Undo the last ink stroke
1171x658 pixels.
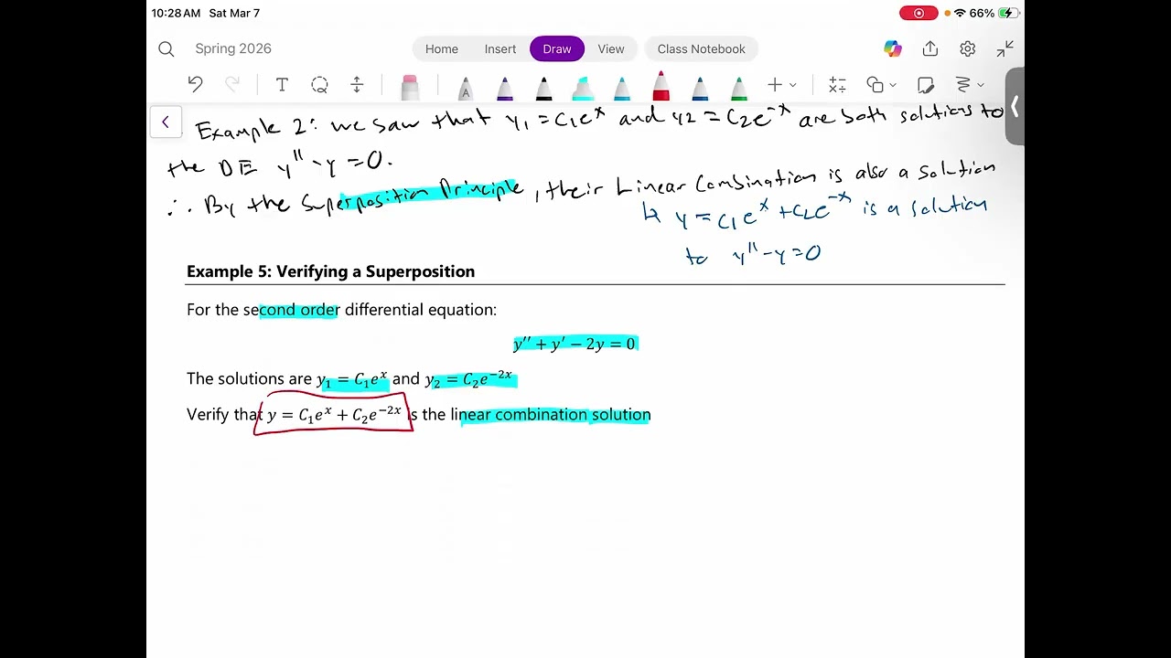(x=195, y=85)
